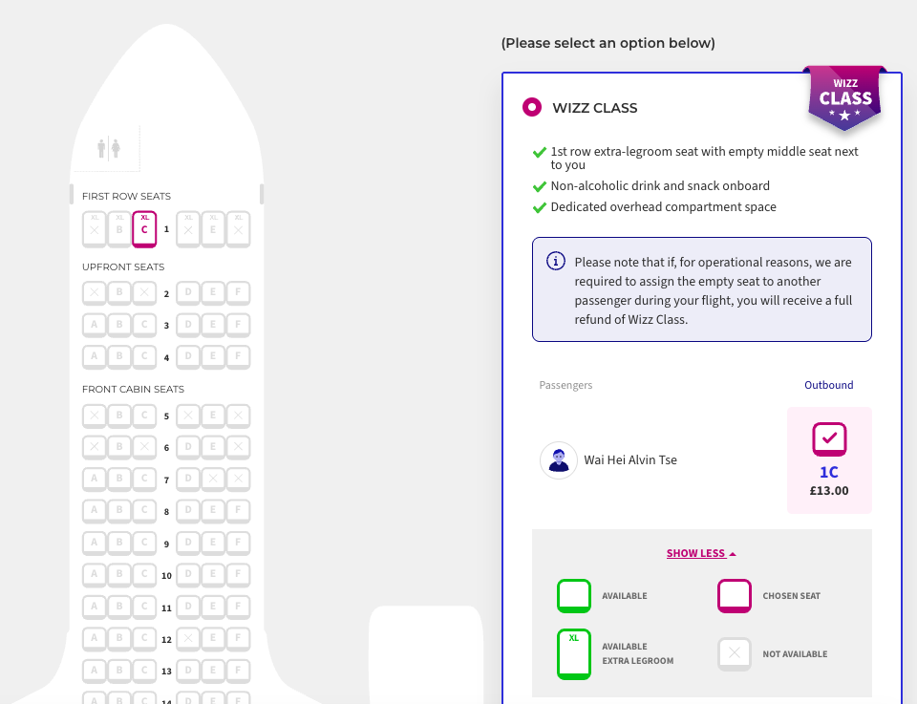
Task: Pick seat 7C in front cabin
Action: 143,479
